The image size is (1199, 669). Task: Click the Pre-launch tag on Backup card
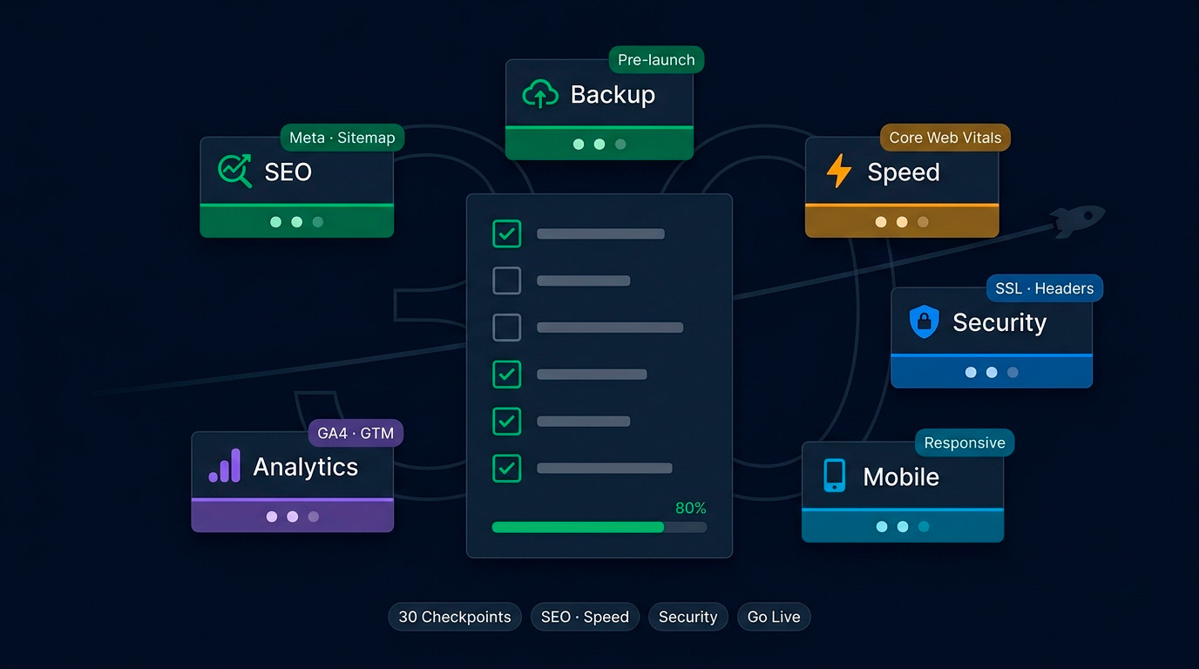pos(656,60)
